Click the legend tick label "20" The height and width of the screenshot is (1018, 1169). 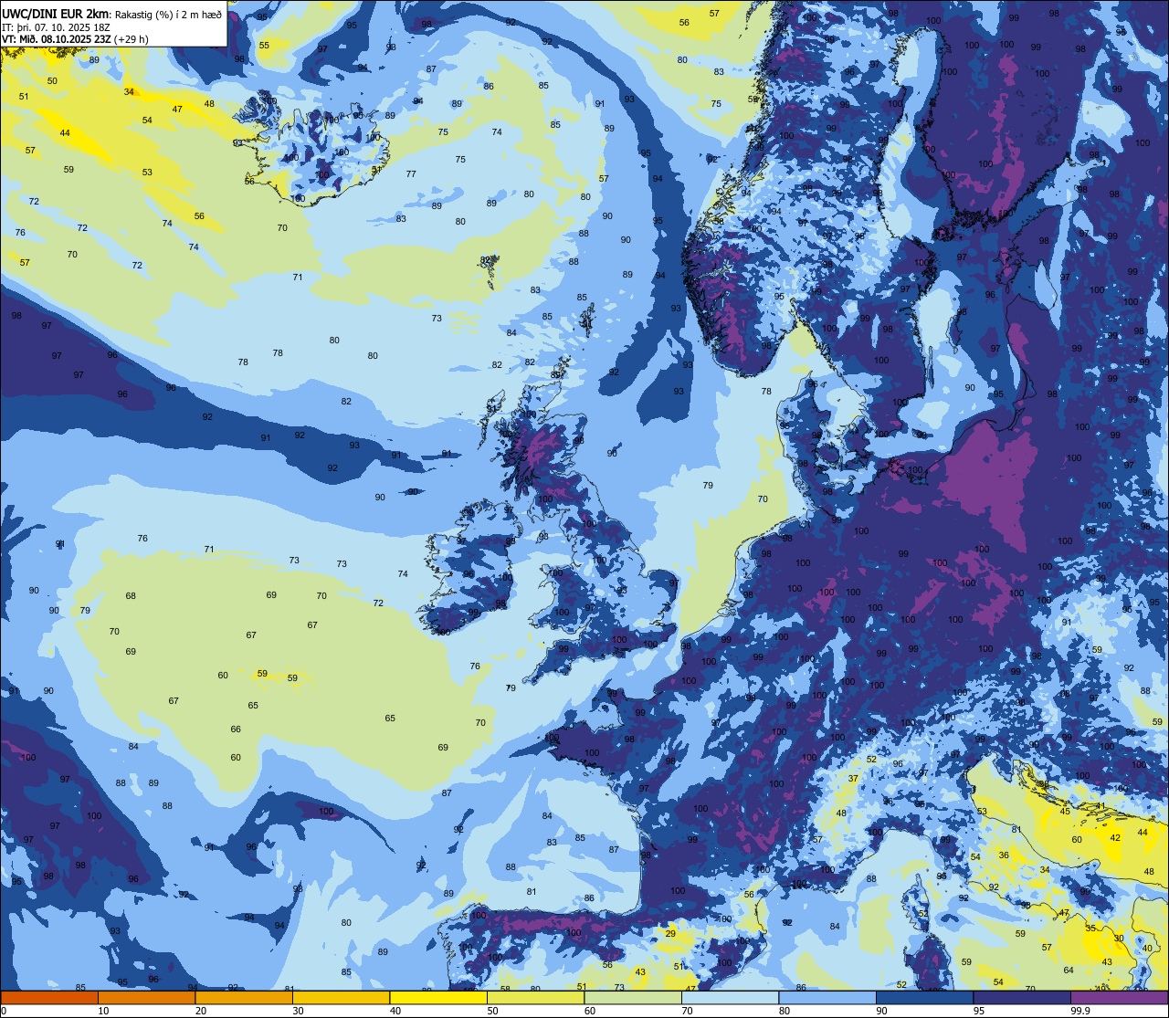[x=201, y=1011]
